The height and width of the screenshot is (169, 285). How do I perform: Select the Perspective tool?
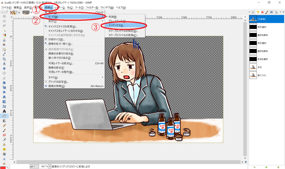click(x=4, y=97)
